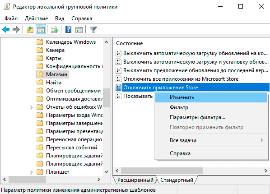Choose Фильтр in the context menu
The image size is (270, 194).
point(211,107)
